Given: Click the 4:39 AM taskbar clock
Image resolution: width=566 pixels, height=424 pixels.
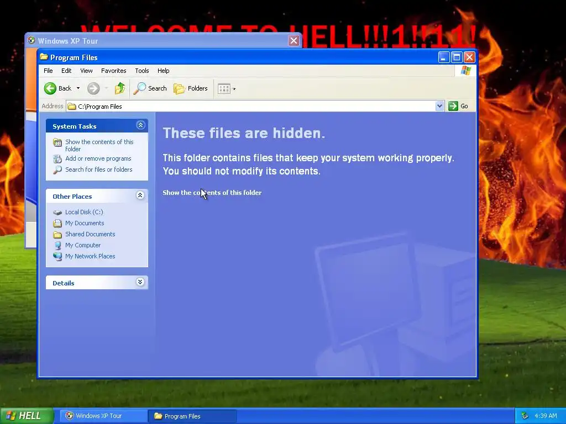Looking at the screenshot, I should pyautogui.click(x=546, y=416).
